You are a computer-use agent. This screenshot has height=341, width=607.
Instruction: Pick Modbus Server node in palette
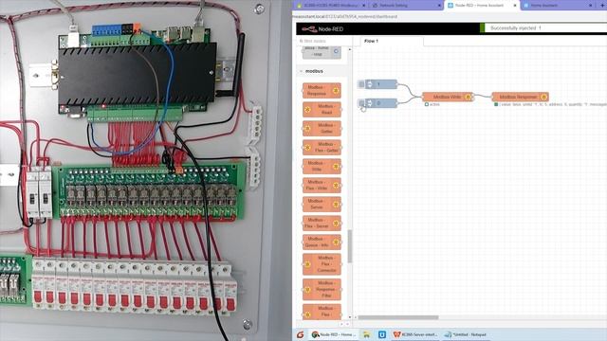point(322,205)
